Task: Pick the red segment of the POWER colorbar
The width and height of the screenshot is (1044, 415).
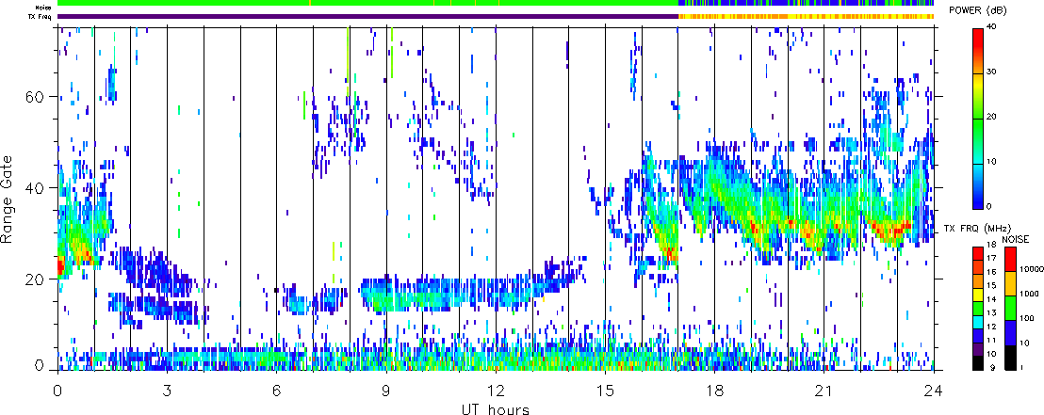Action: [x=978, y=39]
